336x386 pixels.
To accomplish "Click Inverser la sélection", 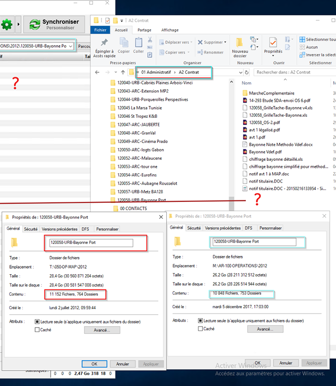I will click(318, 55).
